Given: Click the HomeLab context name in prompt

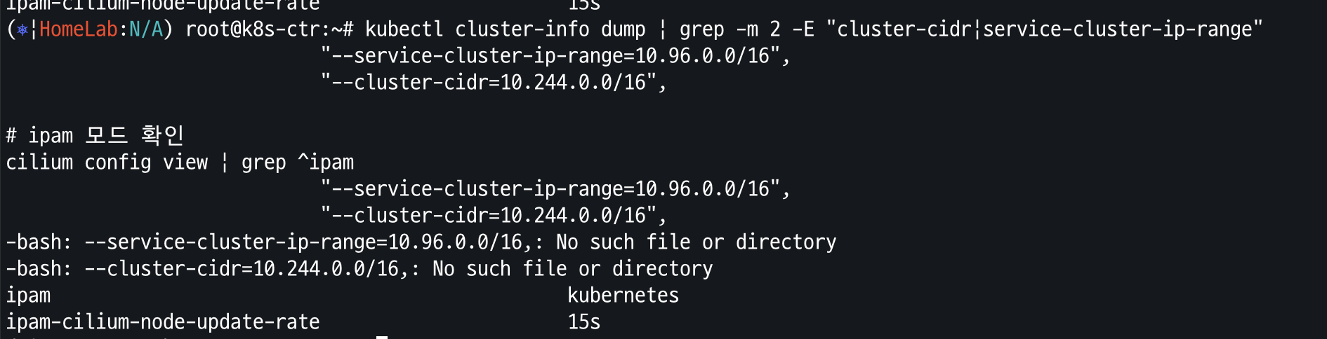Looking at the screenshot, I should coord(79,29).
